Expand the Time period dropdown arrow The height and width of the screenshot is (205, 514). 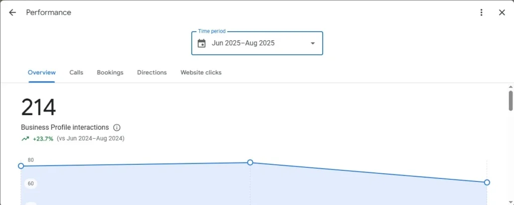coord(313,43)
